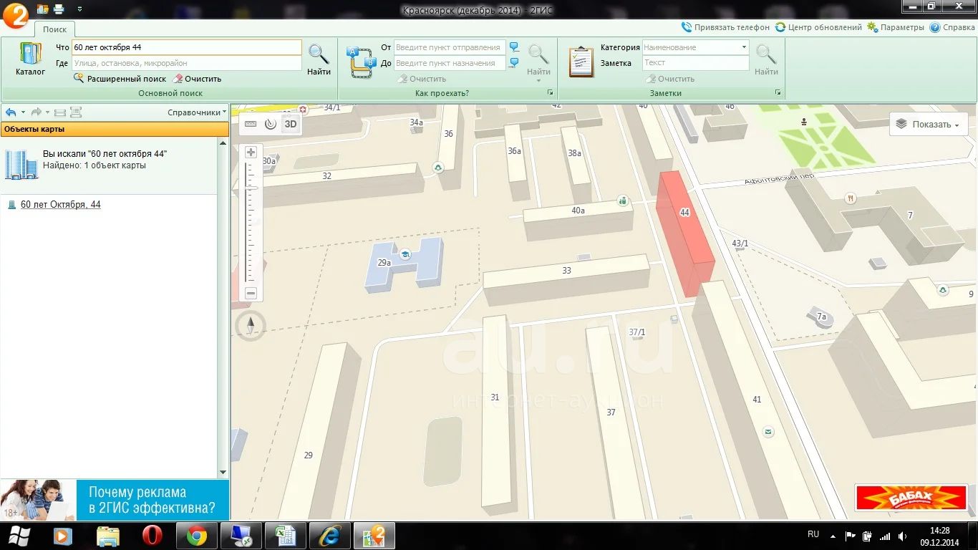Screen dimensions: 978x550
Task: Click the restaurant icon on building 7
Action: click(x=851, y=198)
